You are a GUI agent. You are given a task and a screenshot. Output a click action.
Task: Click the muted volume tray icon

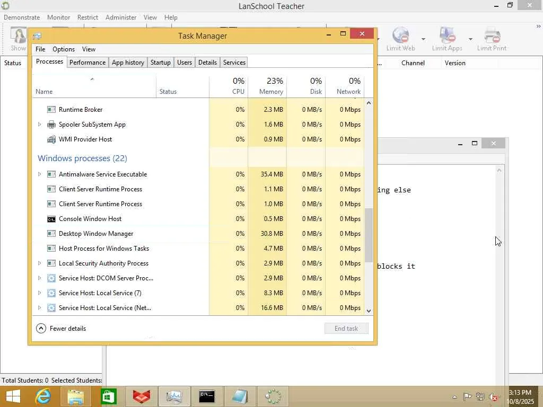[x=494, y=396]
